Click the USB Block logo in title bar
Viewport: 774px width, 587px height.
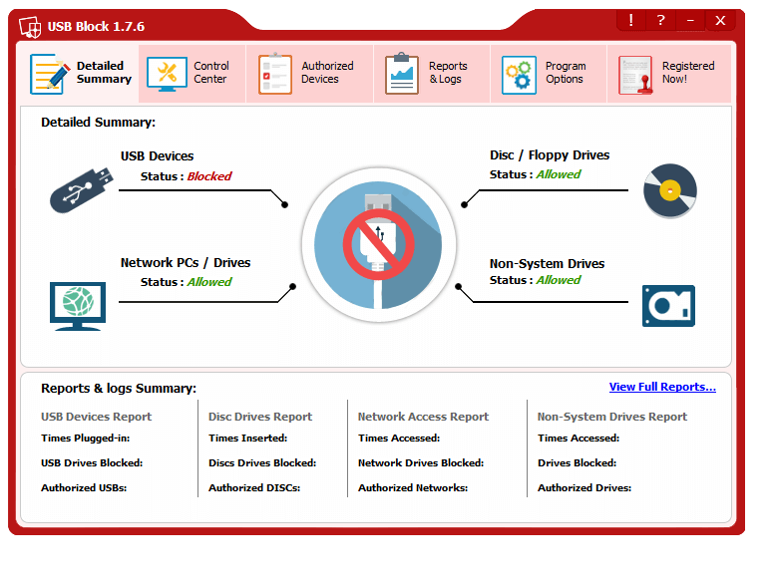[30, 27]
